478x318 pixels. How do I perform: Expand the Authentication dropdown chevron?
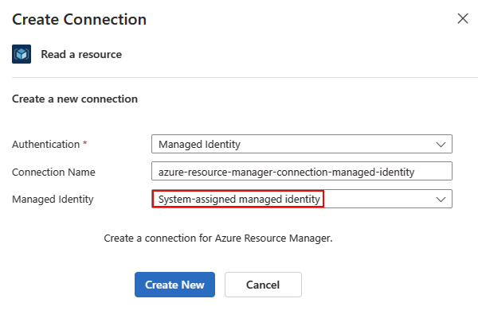click(x=441, y=145)
